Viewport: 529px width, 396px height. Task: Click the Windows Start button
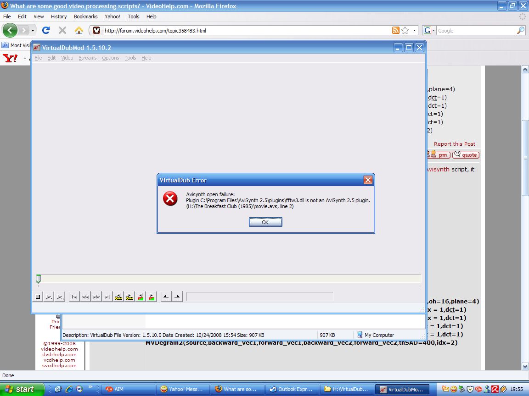(x=22, y=389)
